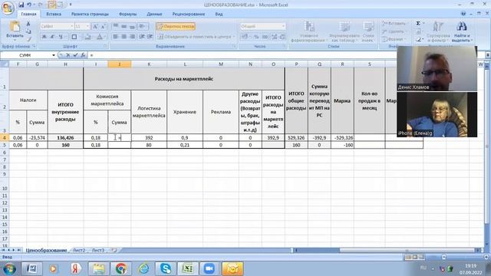
Task: Save the workbook from the quick access toolbar
Action: point(21,5)
